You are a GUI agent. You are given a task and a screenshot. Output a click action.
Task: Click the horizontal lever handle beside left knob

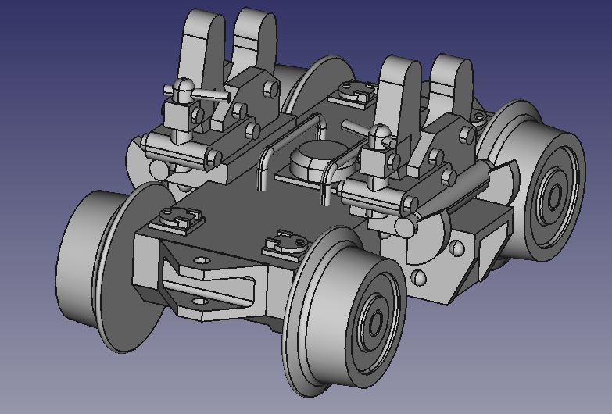pyautogui.click(x=211, y=94)
